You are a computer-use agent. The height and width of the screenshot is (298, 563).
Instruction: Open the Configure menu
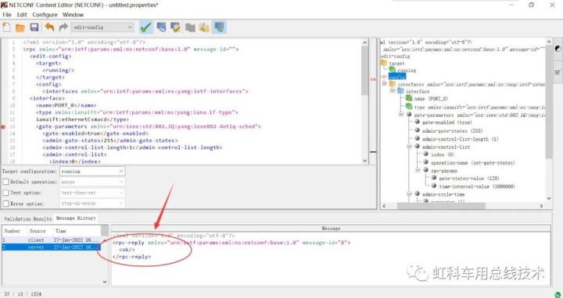tap(45, 15)
